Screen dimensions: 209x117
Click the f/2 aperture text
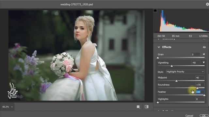[x=190, y=36]
